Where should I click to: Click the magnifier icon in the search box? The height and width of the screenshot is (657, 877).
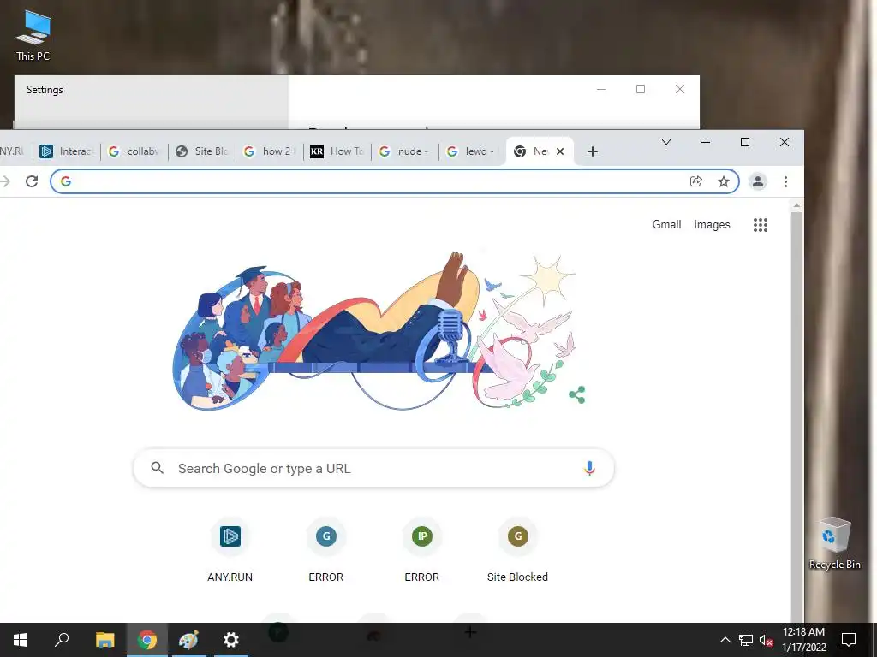(x=158, y=468)
